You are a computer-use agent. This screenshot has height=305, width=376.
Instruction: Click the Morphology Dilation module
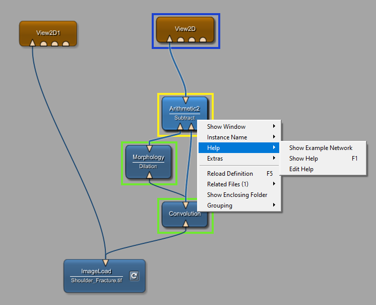point(148,161)
